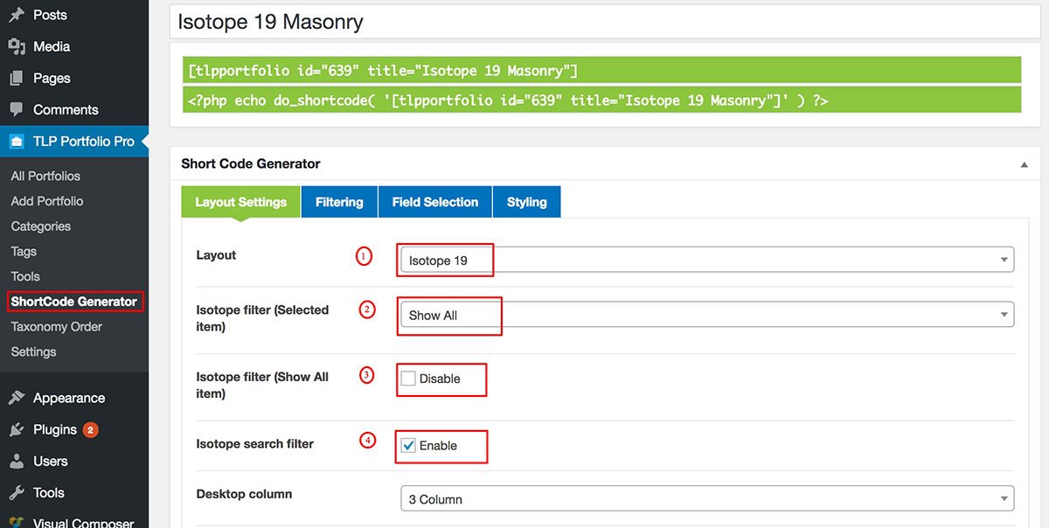Click the Users person icon
1049x528 pixels.
pos(16,461)
